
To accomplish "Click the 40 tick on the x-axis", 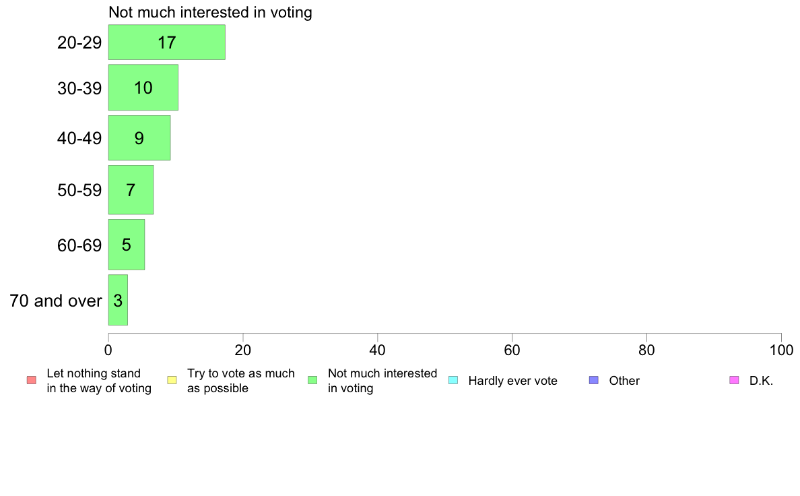I will pos(378,350).
